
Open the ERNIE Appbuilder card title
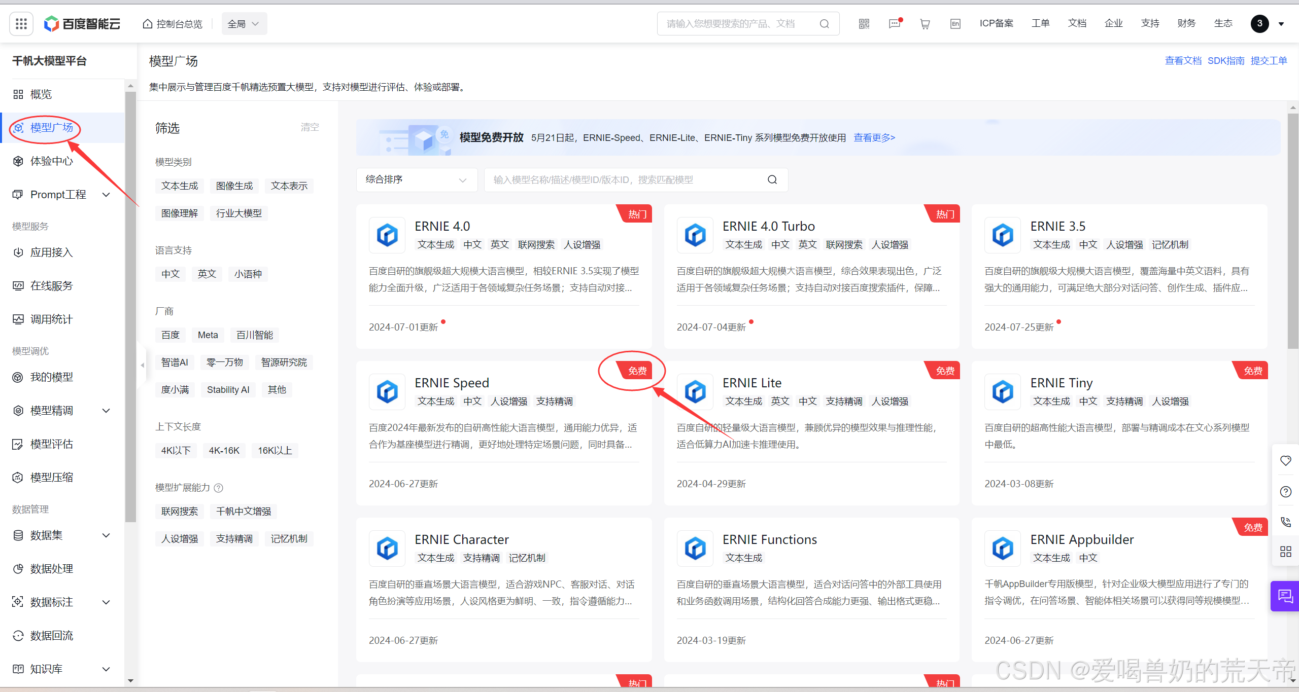(1082, 539)
